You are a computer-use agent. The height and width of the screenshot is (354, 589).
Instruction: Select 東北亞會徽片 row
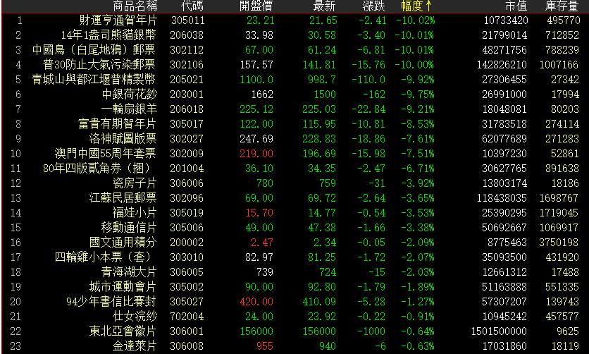294,331
